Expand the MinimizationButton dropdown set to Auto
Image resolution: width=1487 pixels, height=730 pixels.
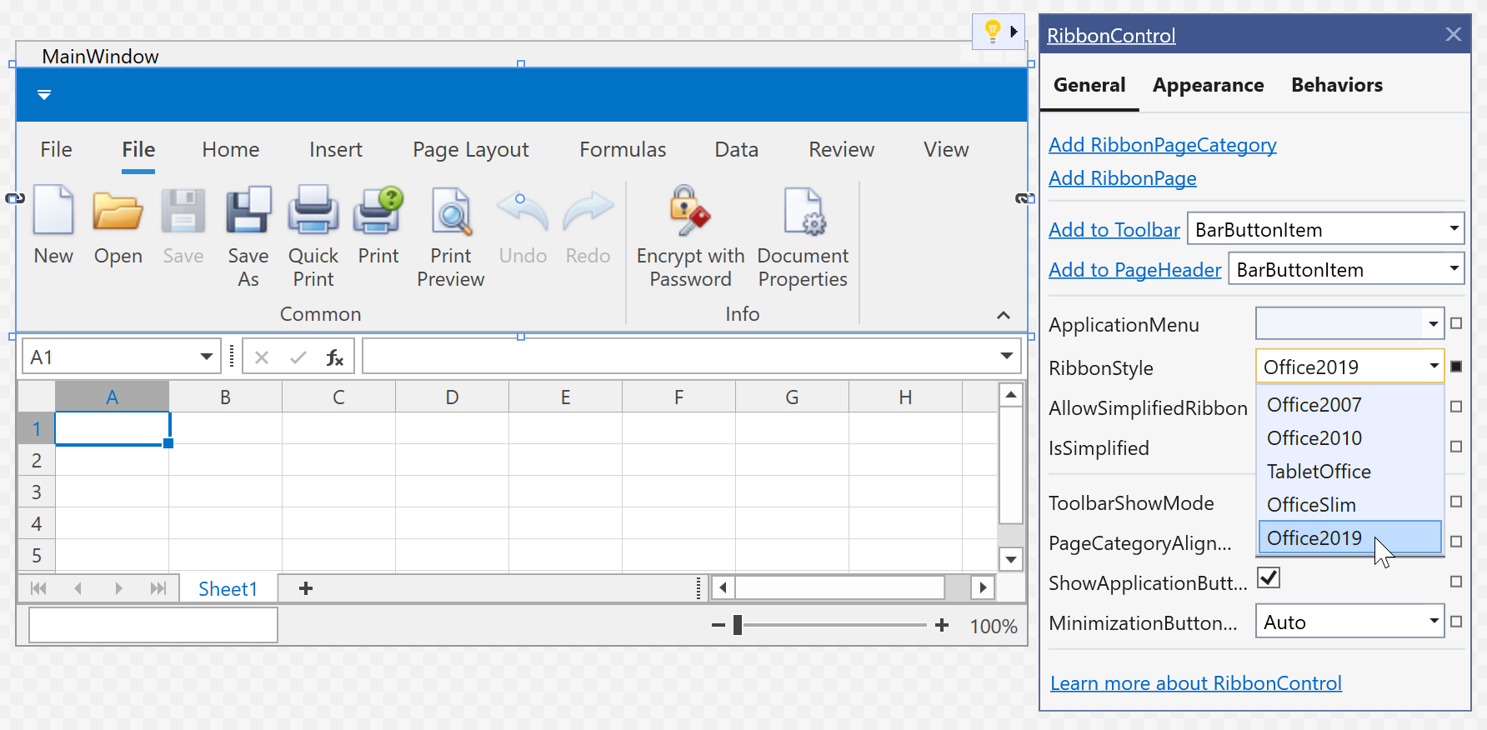[x=1434, y=622]
